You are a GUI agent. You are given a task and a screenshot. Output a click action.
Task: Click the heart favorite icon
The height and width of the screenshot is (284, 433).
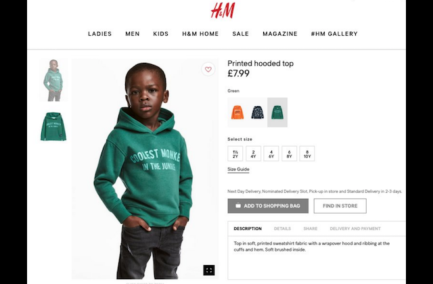[208, 69]
